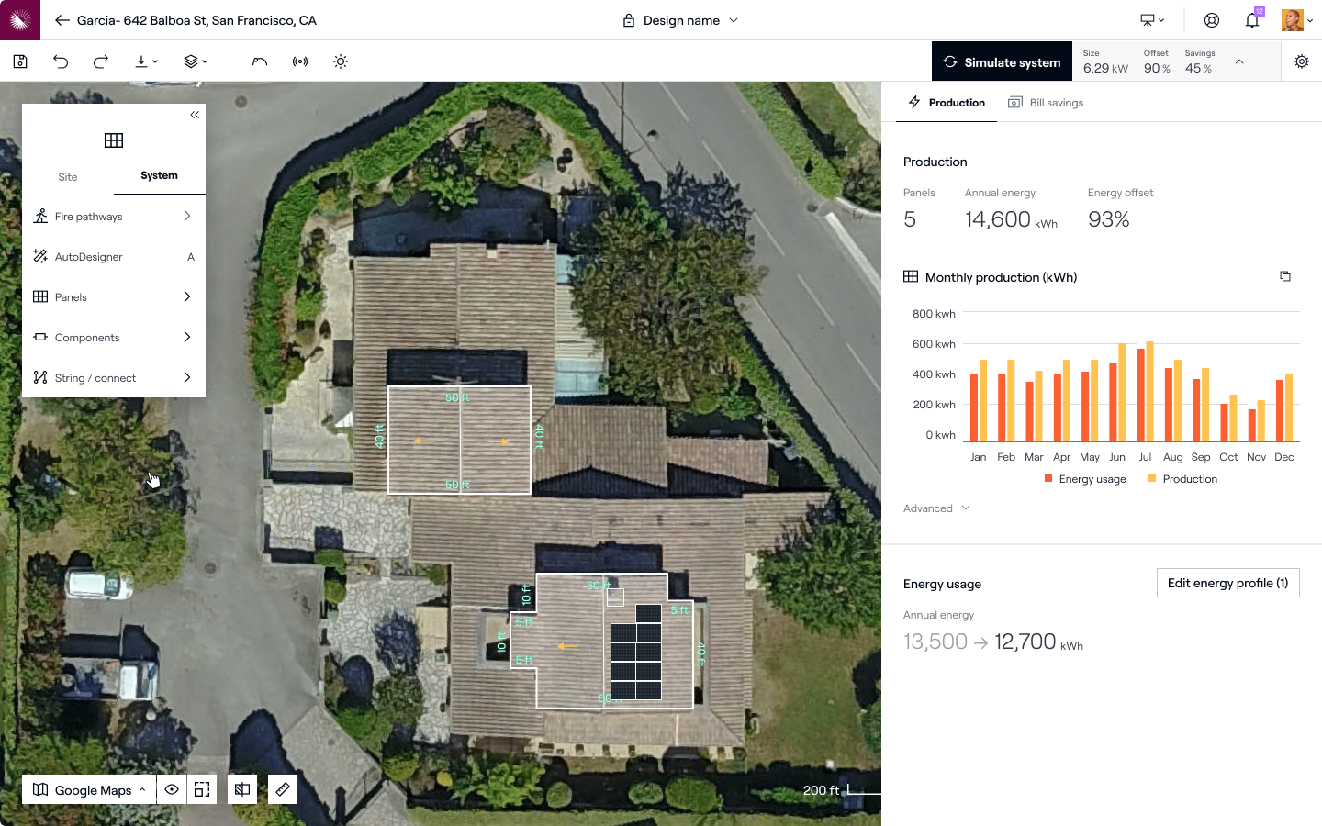Undo the last action
The height and width of the screenshot is (826, 1322).
pyautogui.click(x=61, y=61)
